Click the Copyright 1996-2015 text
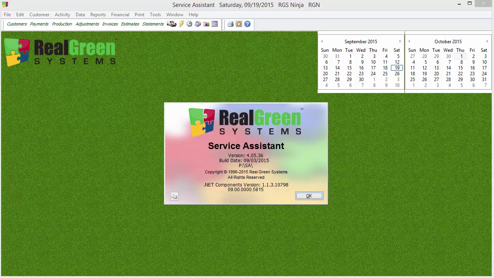The height and width of the screenshot is (278, 494). click(246, 172)
